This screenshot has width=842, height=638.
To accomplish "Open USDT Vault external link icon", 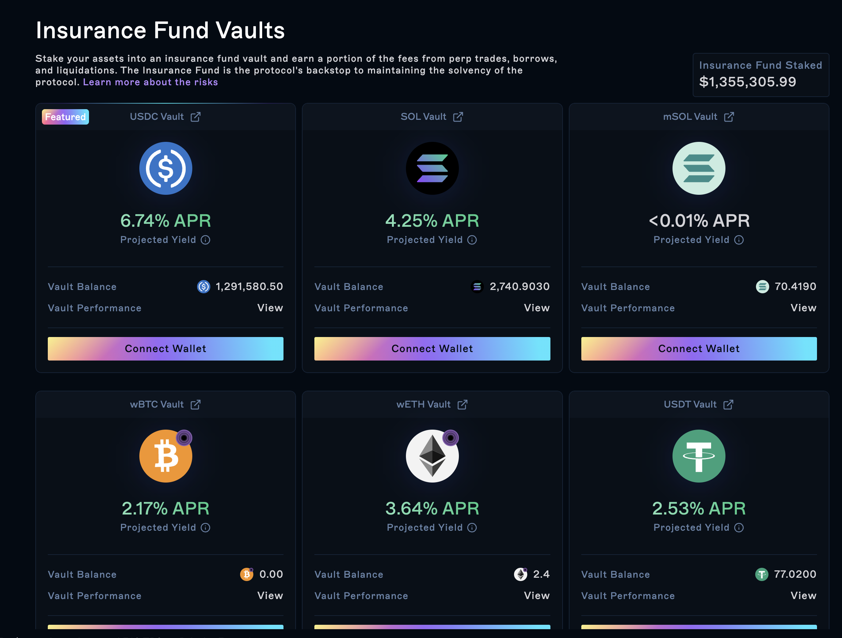I will tap(728, 404).
